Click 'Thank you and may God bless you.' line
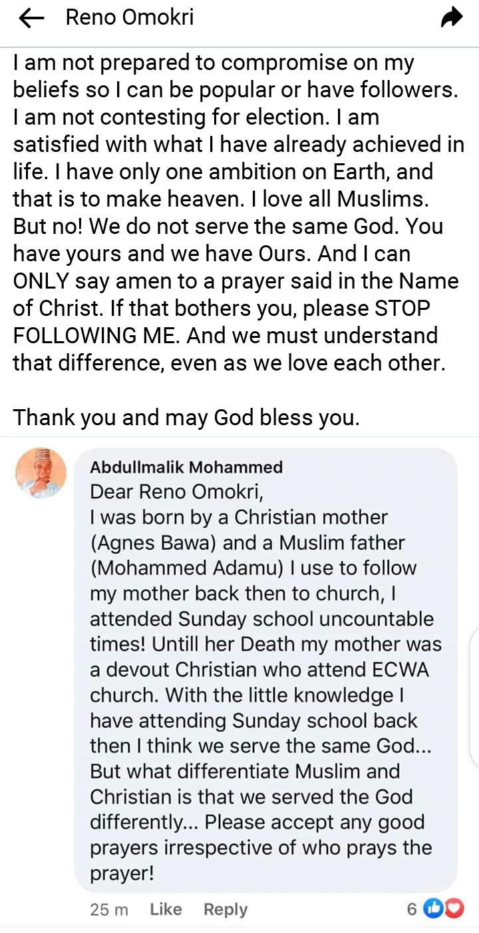 tap(186, 417)
